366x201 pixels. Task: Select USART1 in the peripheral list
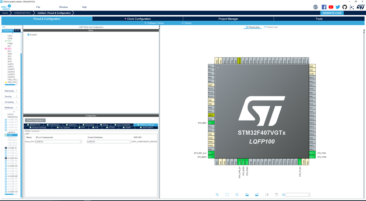11,69
